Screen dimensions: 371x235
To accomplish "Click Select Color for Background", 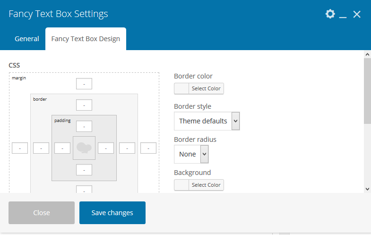I will (206, 185).
